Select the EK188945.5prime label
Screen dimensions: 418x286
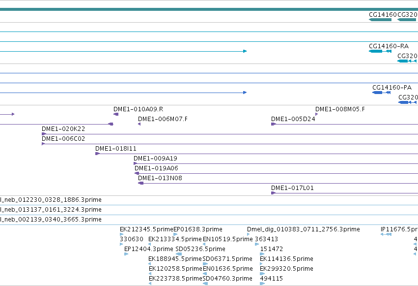coord(175,259)
